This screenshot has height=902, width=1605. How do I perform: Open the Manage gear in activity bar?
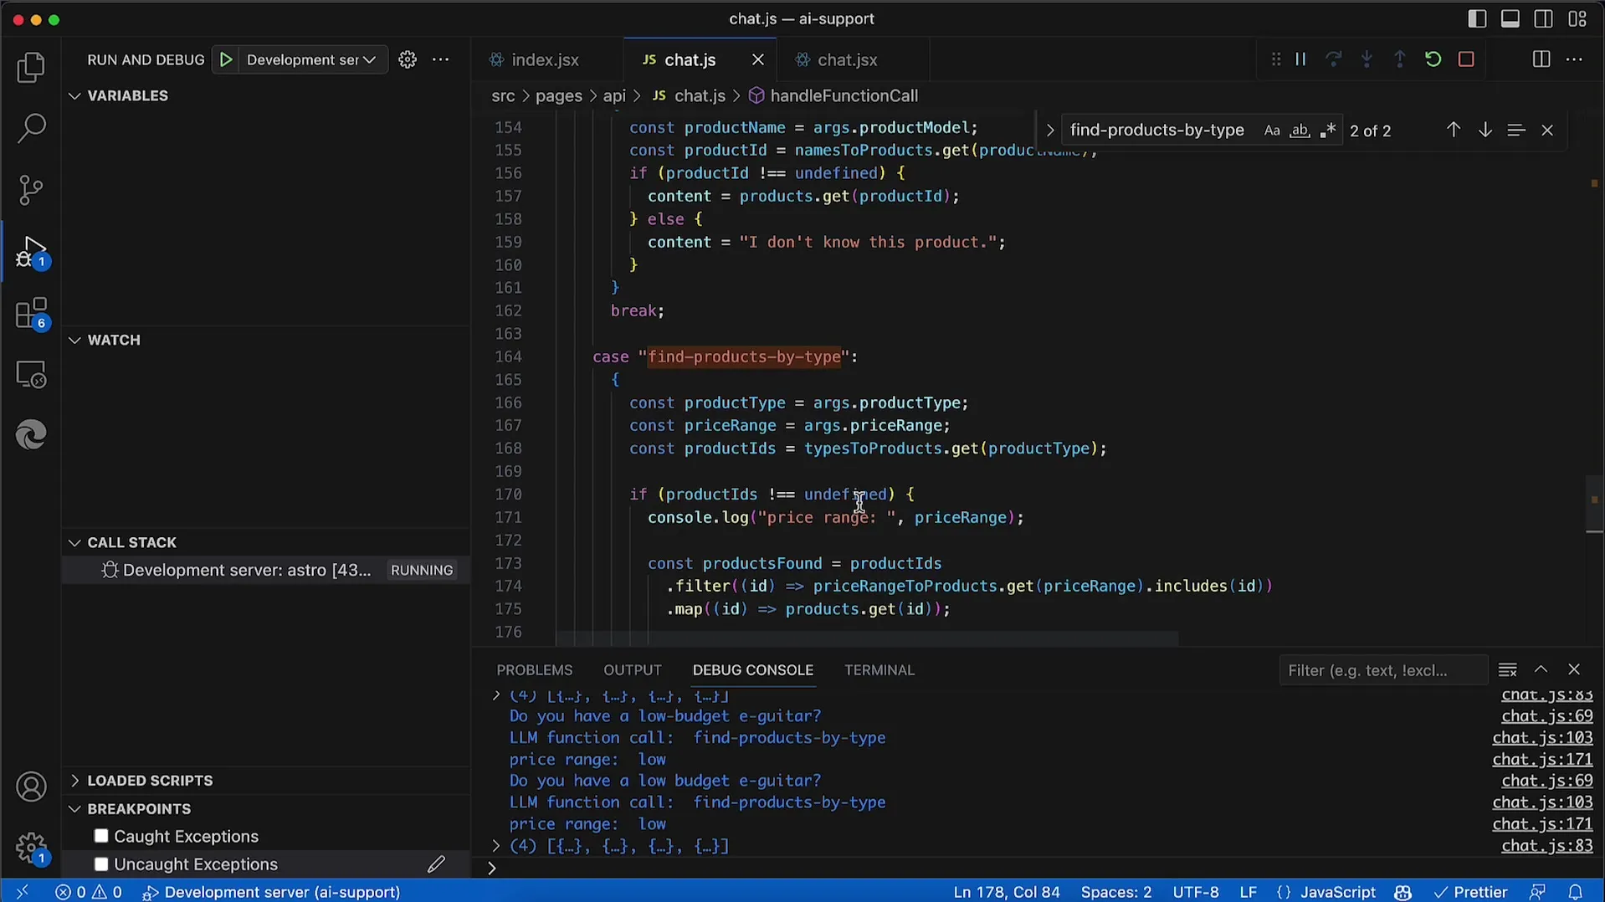pyautogui.click(x=31, y=848)
